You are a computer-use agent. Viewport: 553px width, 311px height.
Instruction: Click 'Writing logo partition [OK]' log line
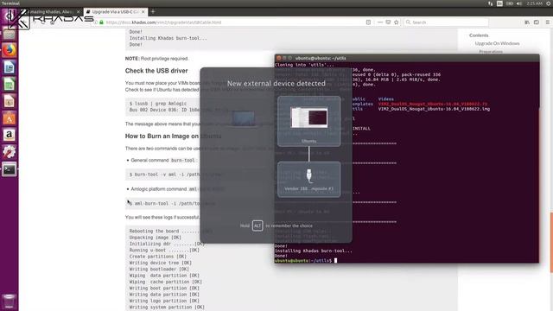click(164, 301)
